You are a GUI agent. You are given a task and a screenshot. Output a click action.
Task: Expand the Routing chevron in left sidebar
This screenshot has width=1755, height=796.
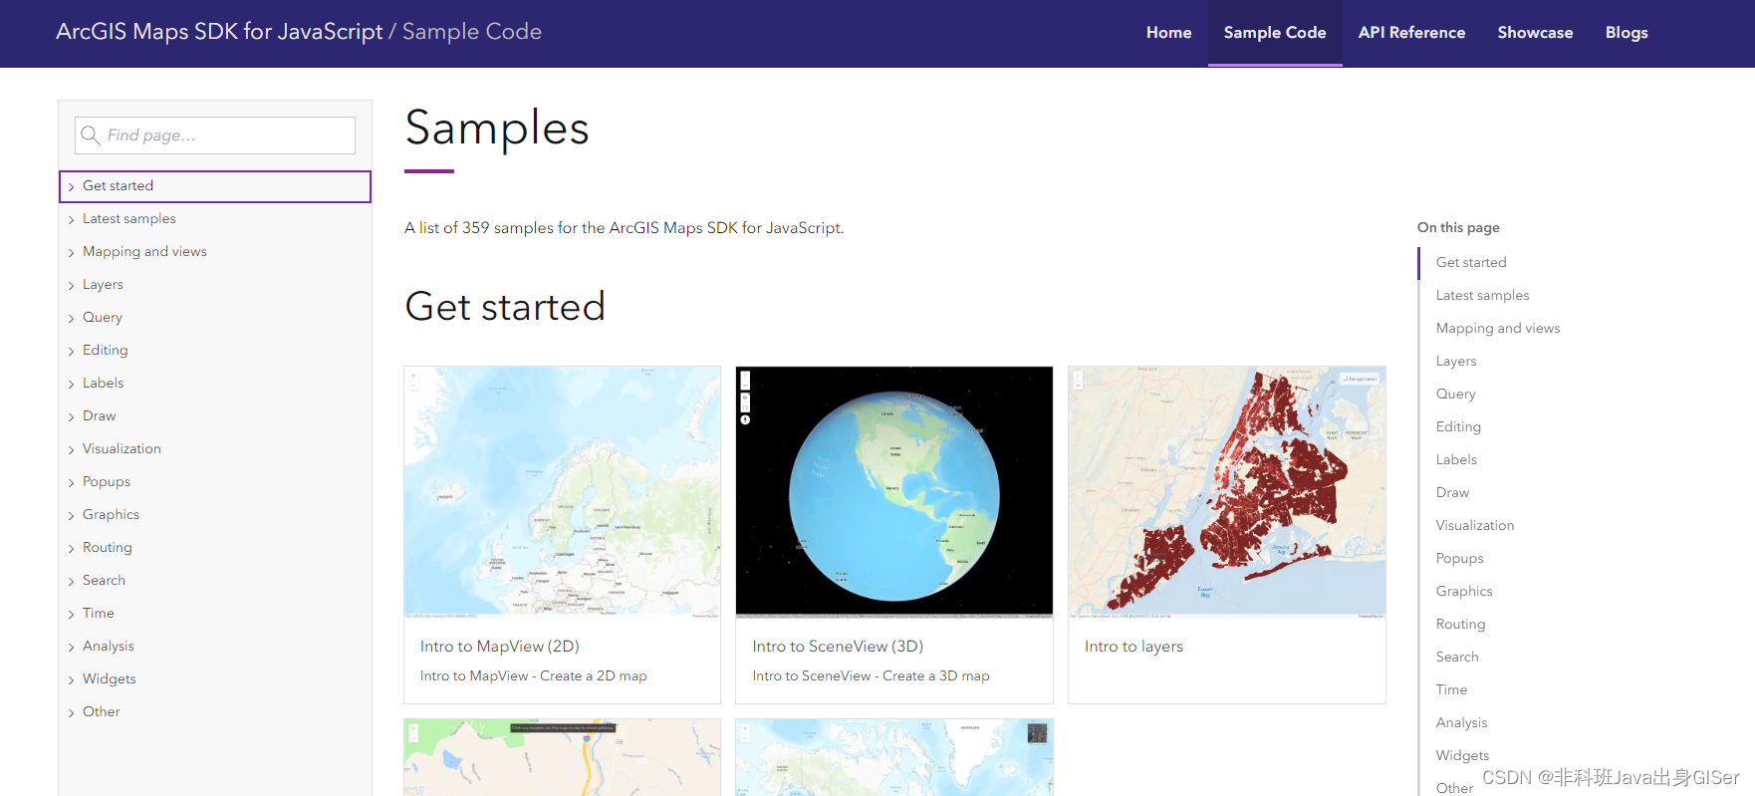(71, 548)
